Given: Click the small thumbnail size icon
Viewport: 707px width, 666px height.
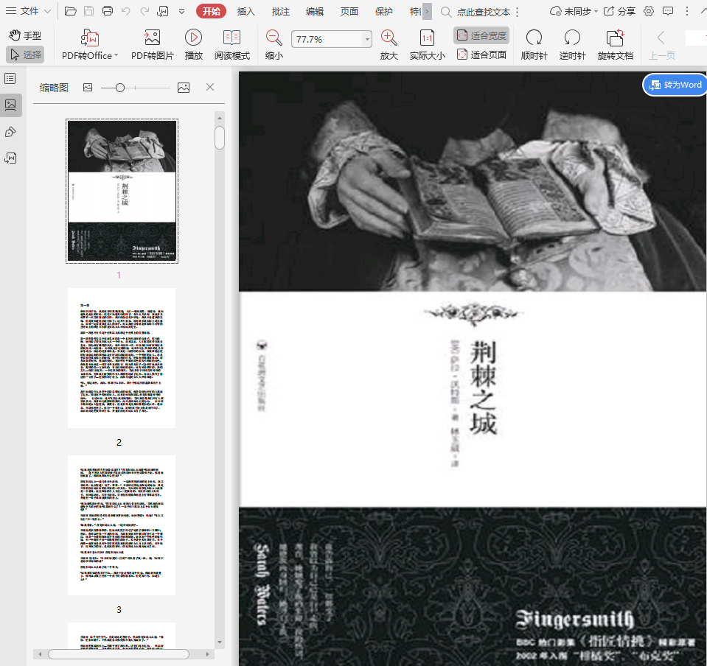Looking at the screenshot, I should click(x=88, y=88).
